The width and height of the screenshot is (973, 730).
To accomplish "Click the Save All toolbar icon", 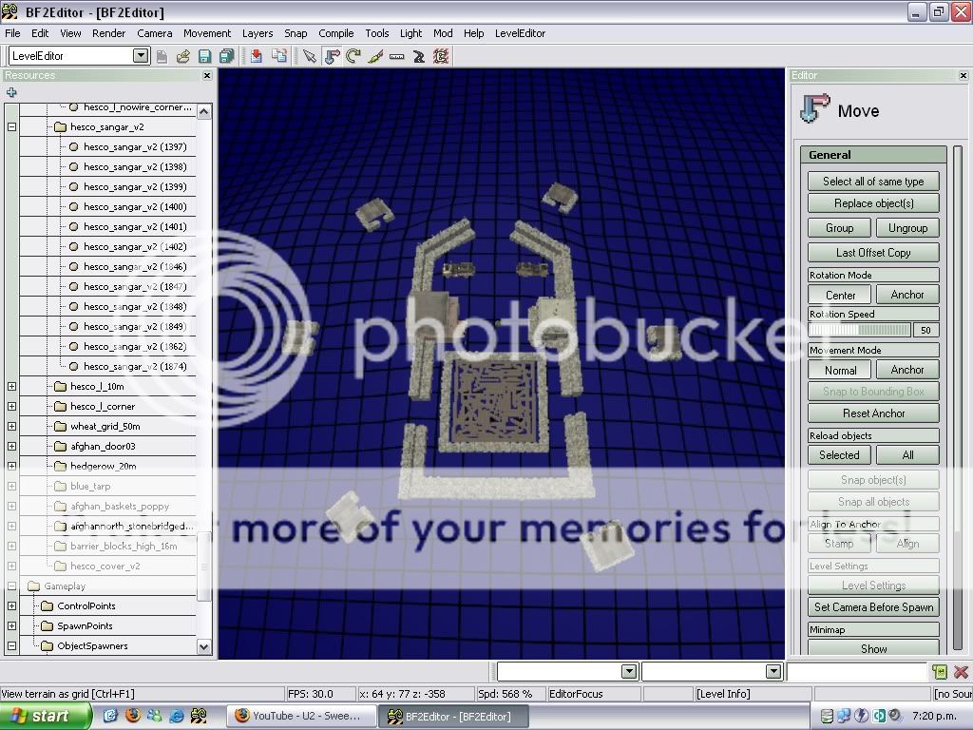I will coord(226,56).
